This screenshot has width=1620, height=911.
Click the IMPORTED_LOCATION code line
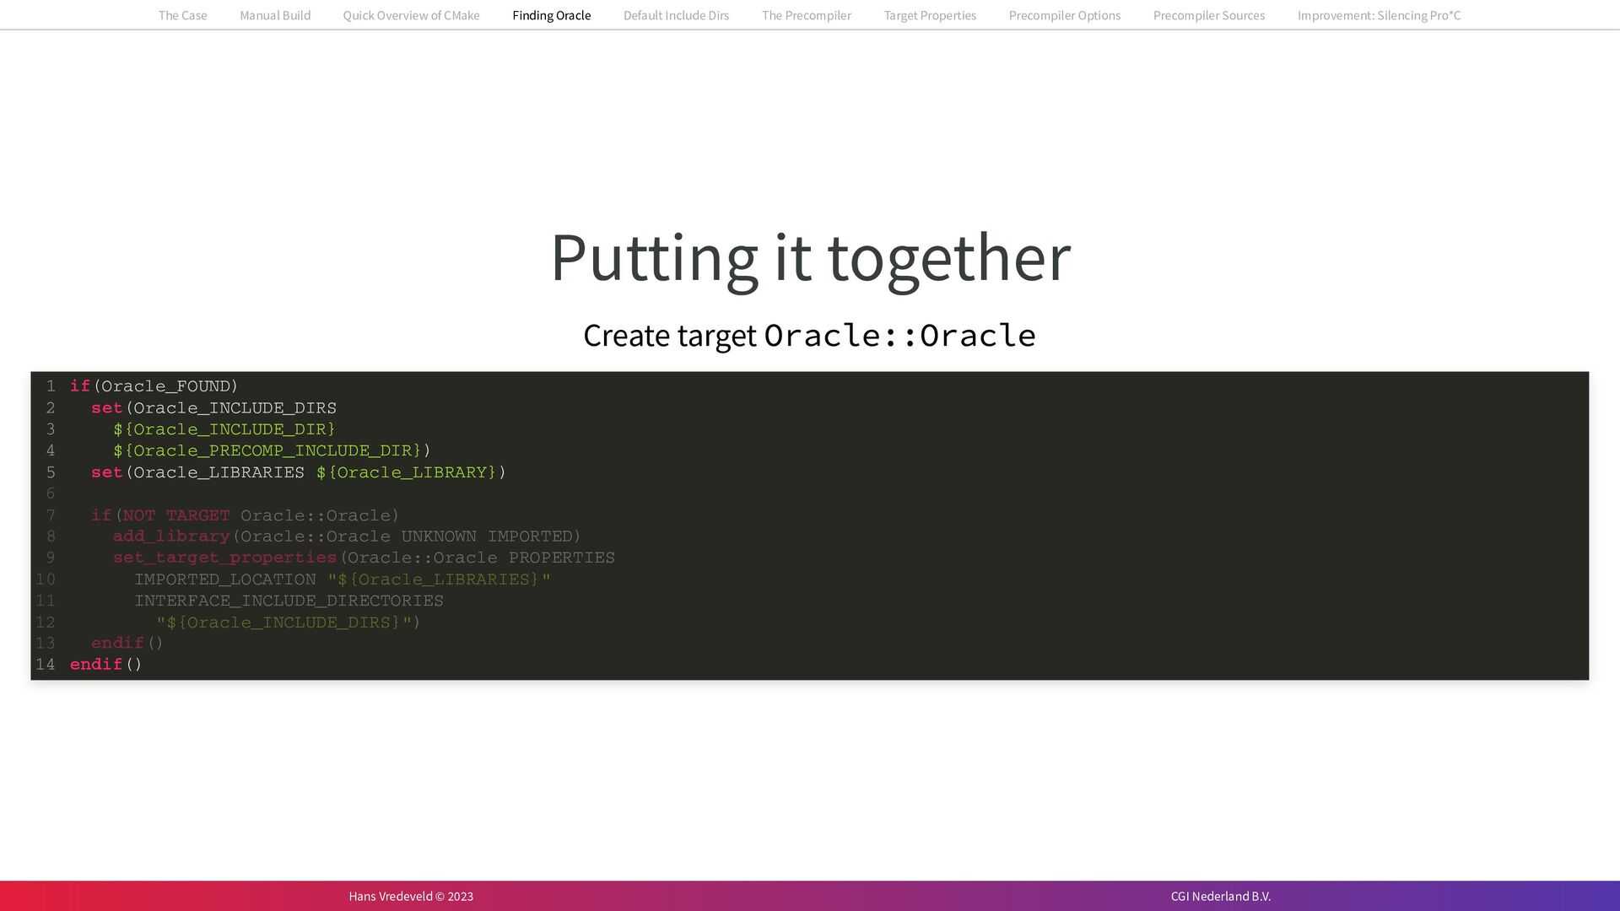click(342, 579)
